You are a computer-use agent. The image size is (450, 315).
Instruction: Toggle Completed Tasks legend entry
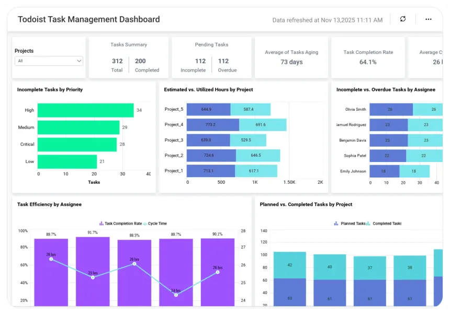click(384, 223)
